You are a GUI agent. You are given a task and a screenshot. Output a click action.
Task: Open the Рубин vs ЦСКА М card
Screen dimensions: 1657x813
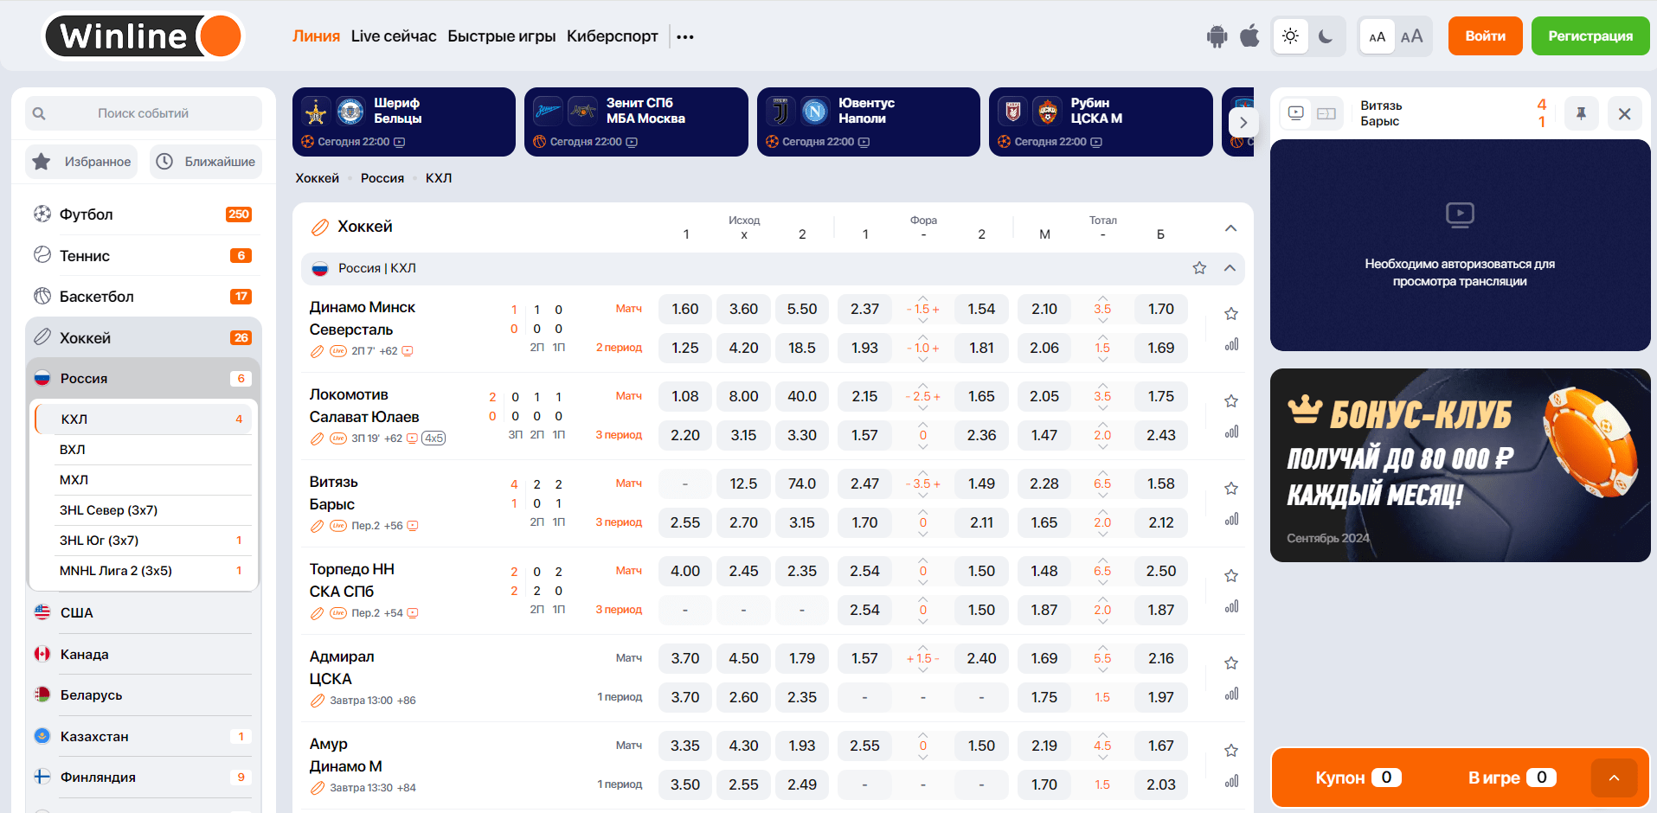click(x=1101, y=122)
